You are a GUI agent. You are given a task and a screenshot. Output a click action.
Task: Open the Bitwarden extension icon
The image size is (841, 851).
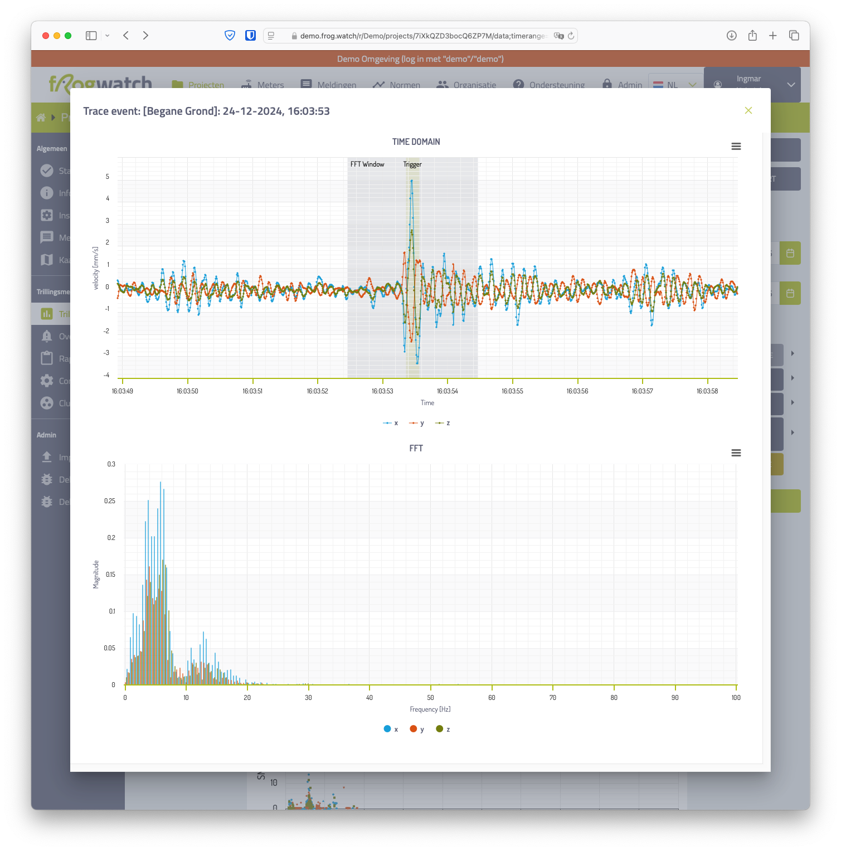[251, 36]
